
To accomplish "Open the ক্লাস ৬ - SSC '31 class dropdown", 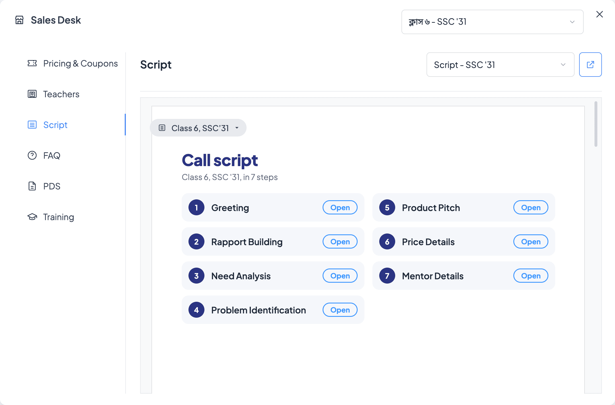I will coord(493,22).
